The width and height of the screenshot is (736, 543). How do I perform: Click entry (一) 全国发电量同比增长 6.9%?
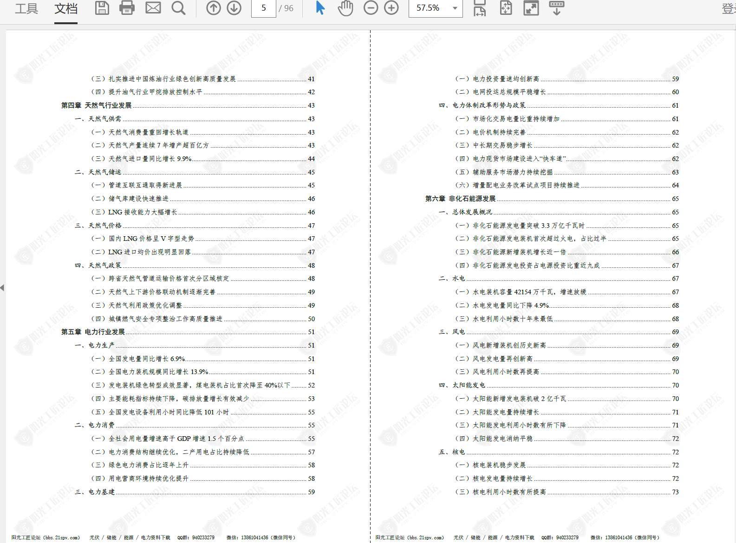[203, 359]
